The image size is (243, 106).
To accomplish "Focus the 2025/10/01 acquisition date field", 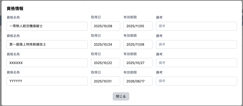I will (x=105, y=81).
